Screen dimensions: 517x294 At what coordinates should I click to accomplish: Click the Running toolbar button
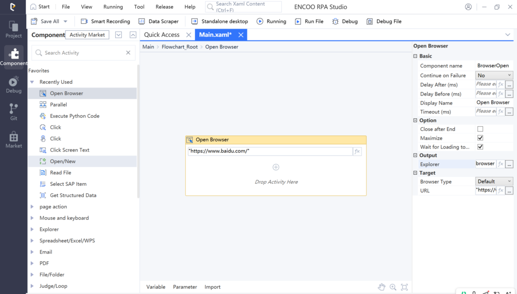click(x=271, y=21)
